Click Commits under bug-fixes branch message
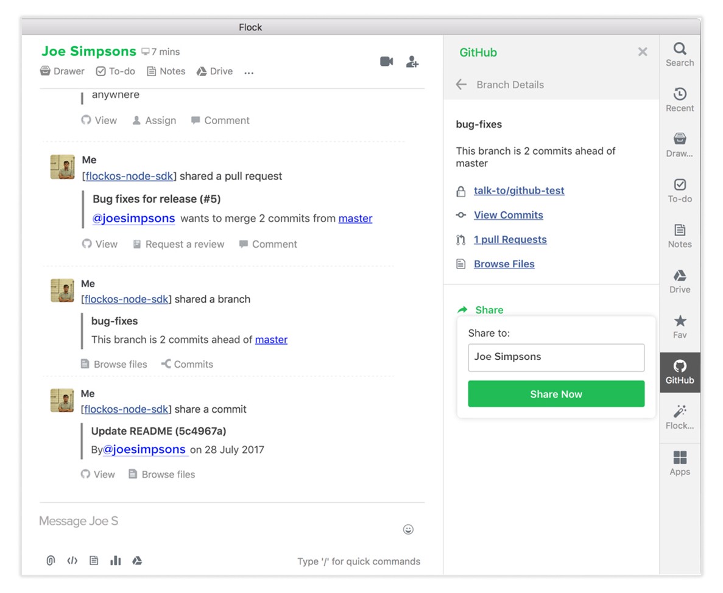This screenshot has width=723, height=593. point(187,365)
